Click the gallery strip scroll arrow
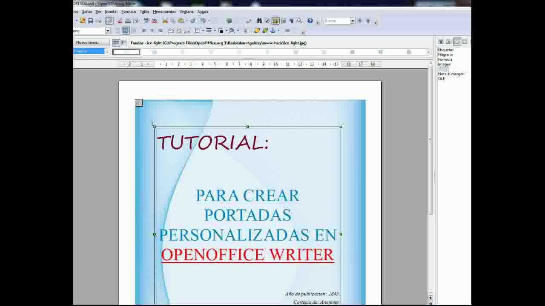545x306 pixels. tap(428, 52)
